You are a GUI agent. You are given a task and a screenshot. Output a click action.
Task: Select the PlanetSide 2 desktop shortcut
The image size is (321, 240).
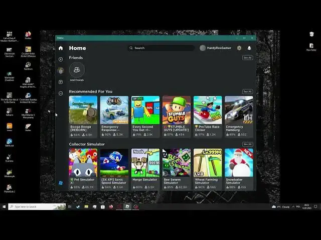pyautogui.click(x=9, y=188)
